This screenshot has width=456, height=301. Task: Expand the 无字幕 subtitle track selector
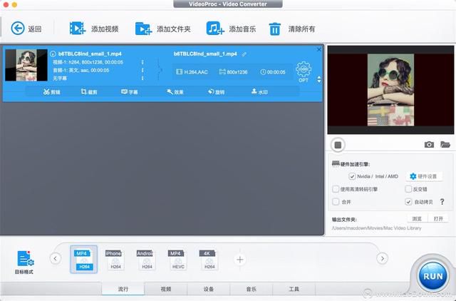point(142,78)
